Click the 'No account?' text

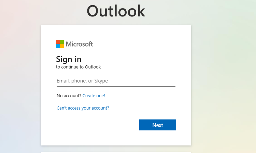pyautogui.click(x=69, y=96)
